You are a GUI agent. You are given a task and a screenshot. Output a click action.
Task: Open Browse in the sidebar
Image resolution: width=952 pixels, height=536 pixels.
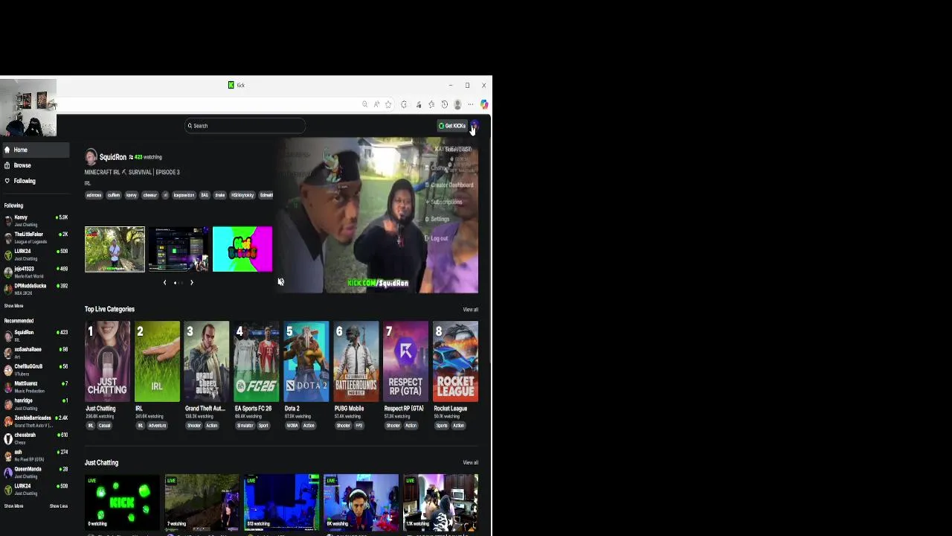(34, 165)
